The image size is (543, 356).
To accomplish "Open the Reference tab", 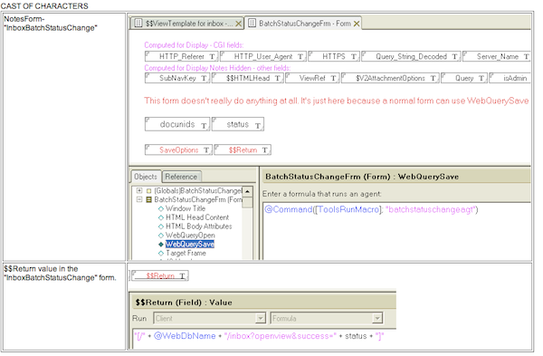I will coord(181,177).
